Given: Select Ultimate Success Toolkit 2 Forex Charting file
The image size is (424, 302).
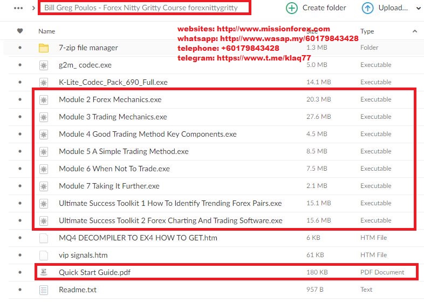Looking at the screenshot, I should [x=170, y=221].
